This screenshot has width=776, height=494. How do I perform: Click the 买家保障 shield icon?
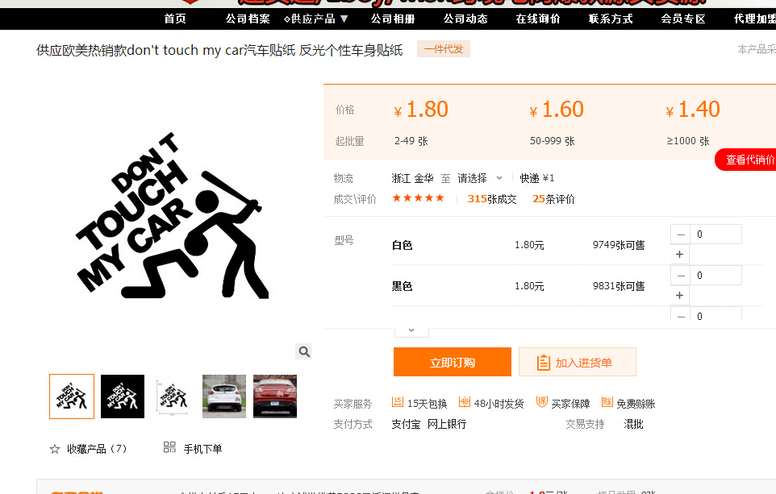click(x=542, y=402)
